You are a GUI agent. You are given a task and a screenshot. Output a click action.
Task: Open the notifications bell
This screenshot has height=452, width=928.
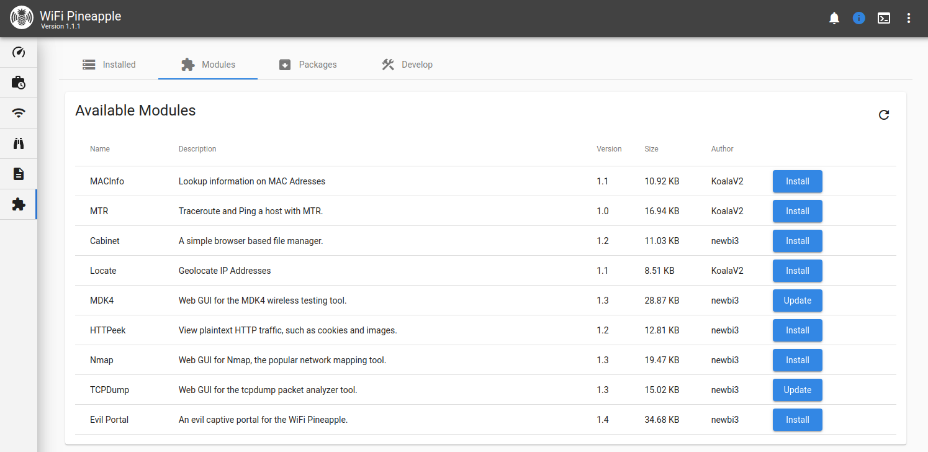(x=834, y=18)
